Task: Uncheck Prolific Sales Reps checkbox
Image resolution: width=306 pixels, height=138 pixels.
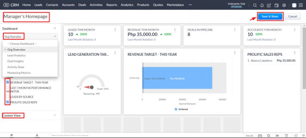Action: pyautogui.click(x=8, y=102)
